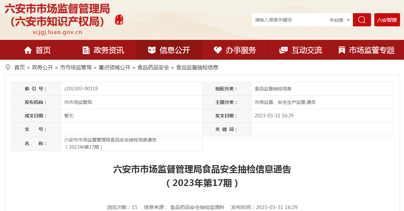Click the bookmark icon beside 市场监管专题
This screenshot has width=404, height=211.
coord(342,50)
